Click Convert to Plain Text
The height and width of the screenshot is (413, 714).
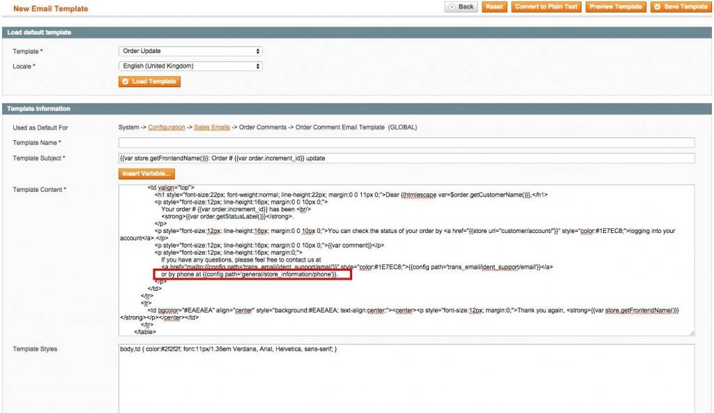[546, 7]
